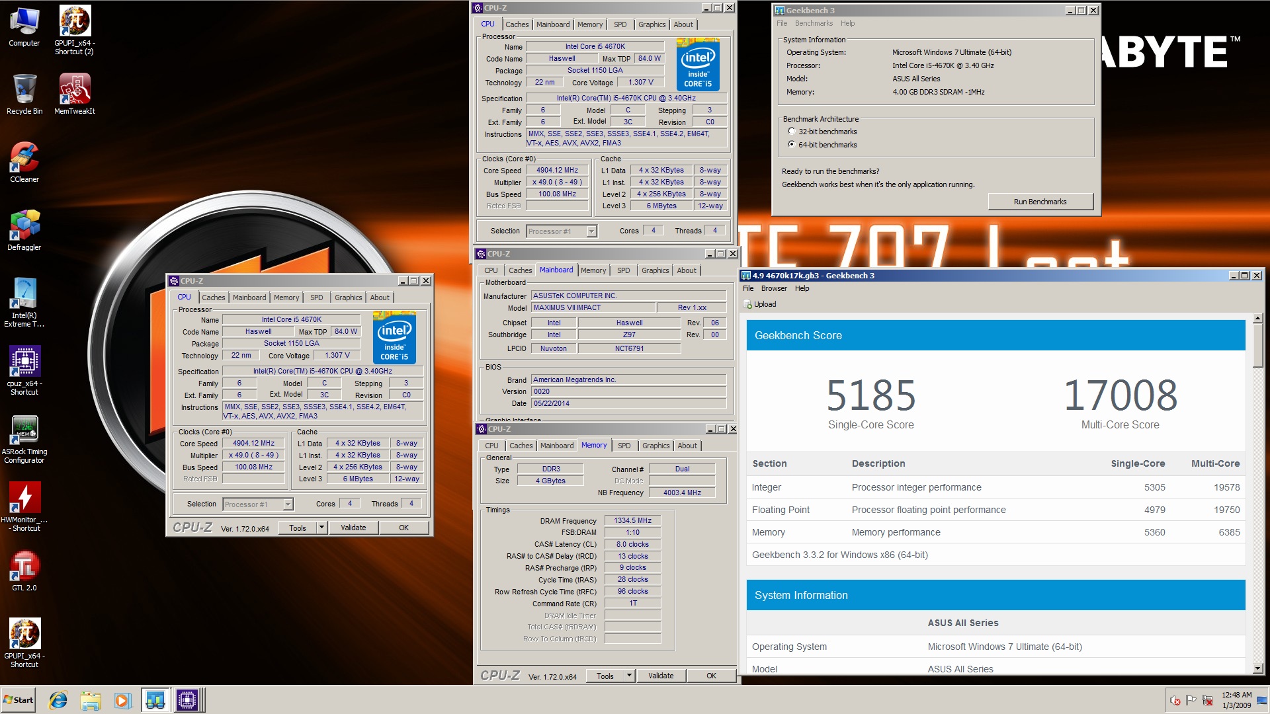Click Tools button in left CPU-Z
Image resolution: width=1270 pixels, height=714 pixels.
[x=298, y=528]
